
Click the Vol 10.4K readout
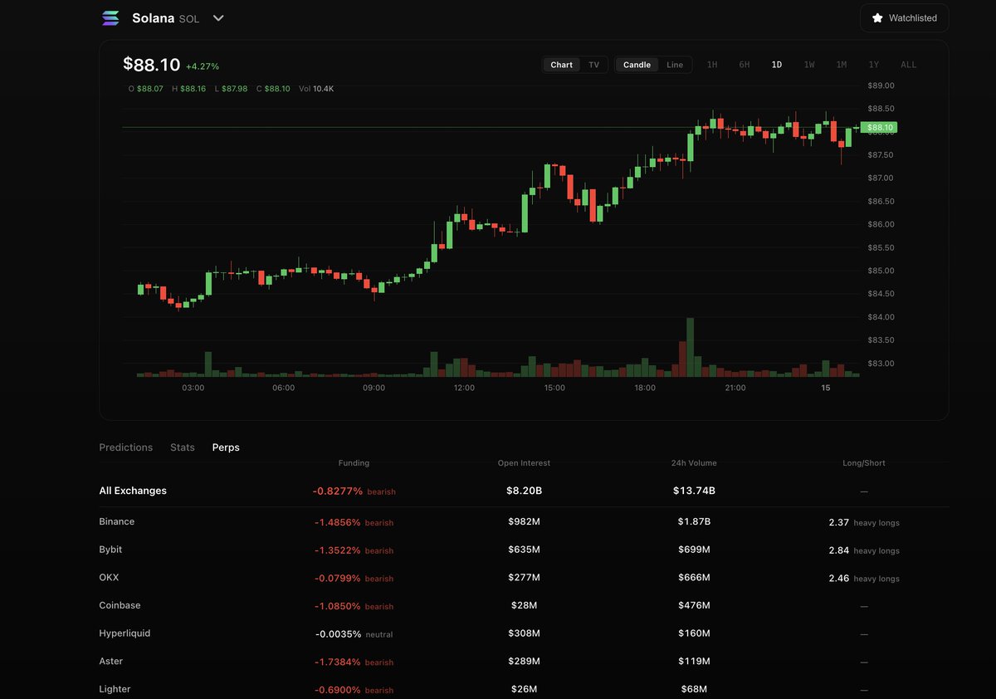click(316, 88)
